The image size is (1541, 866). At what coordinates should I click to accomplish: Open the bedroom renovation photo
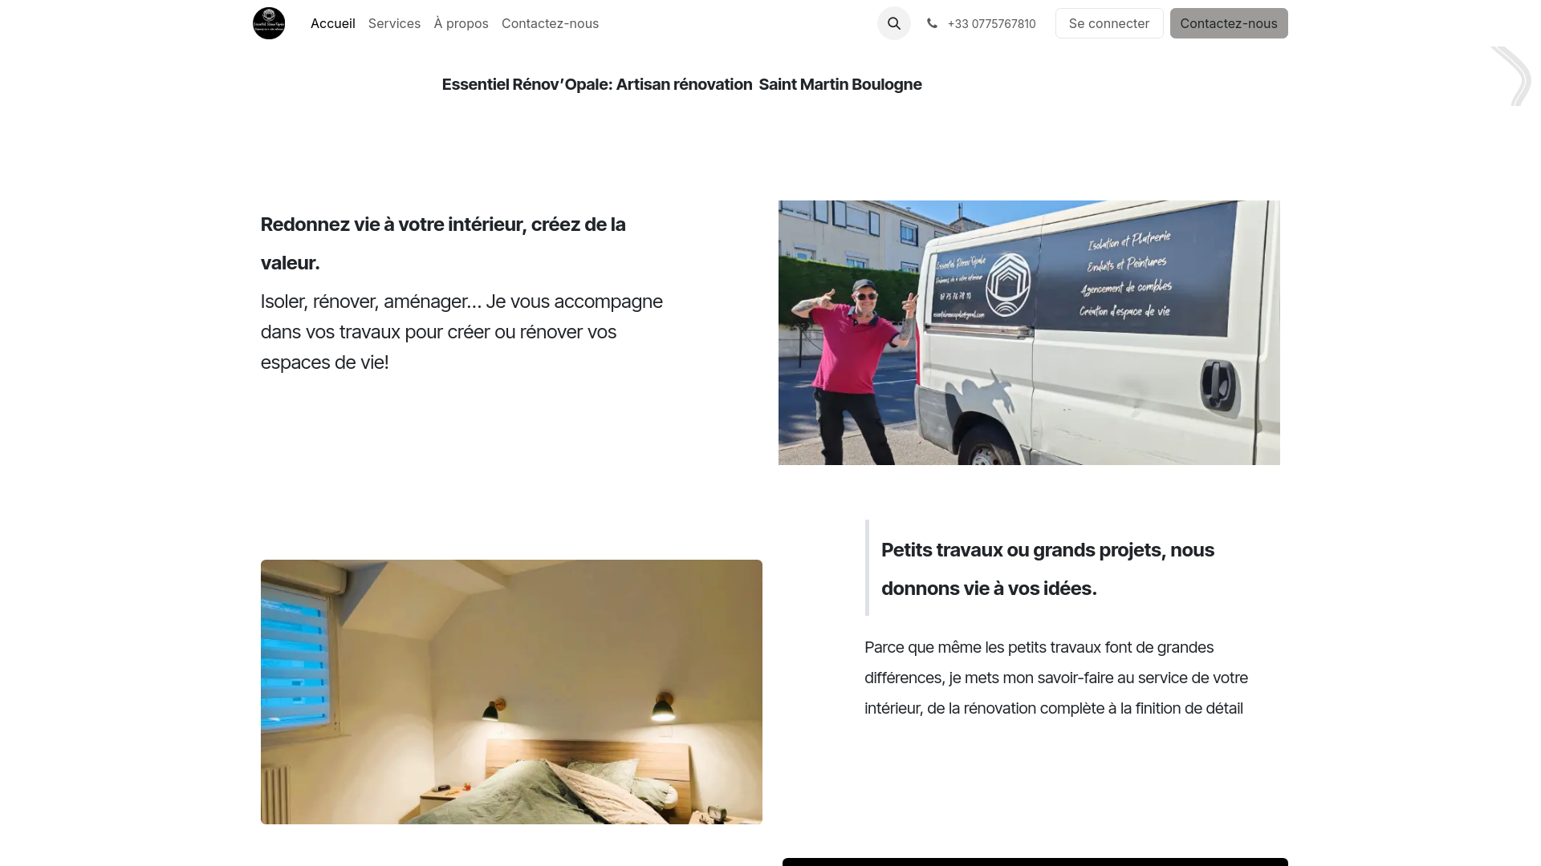[x=511, y=692]
